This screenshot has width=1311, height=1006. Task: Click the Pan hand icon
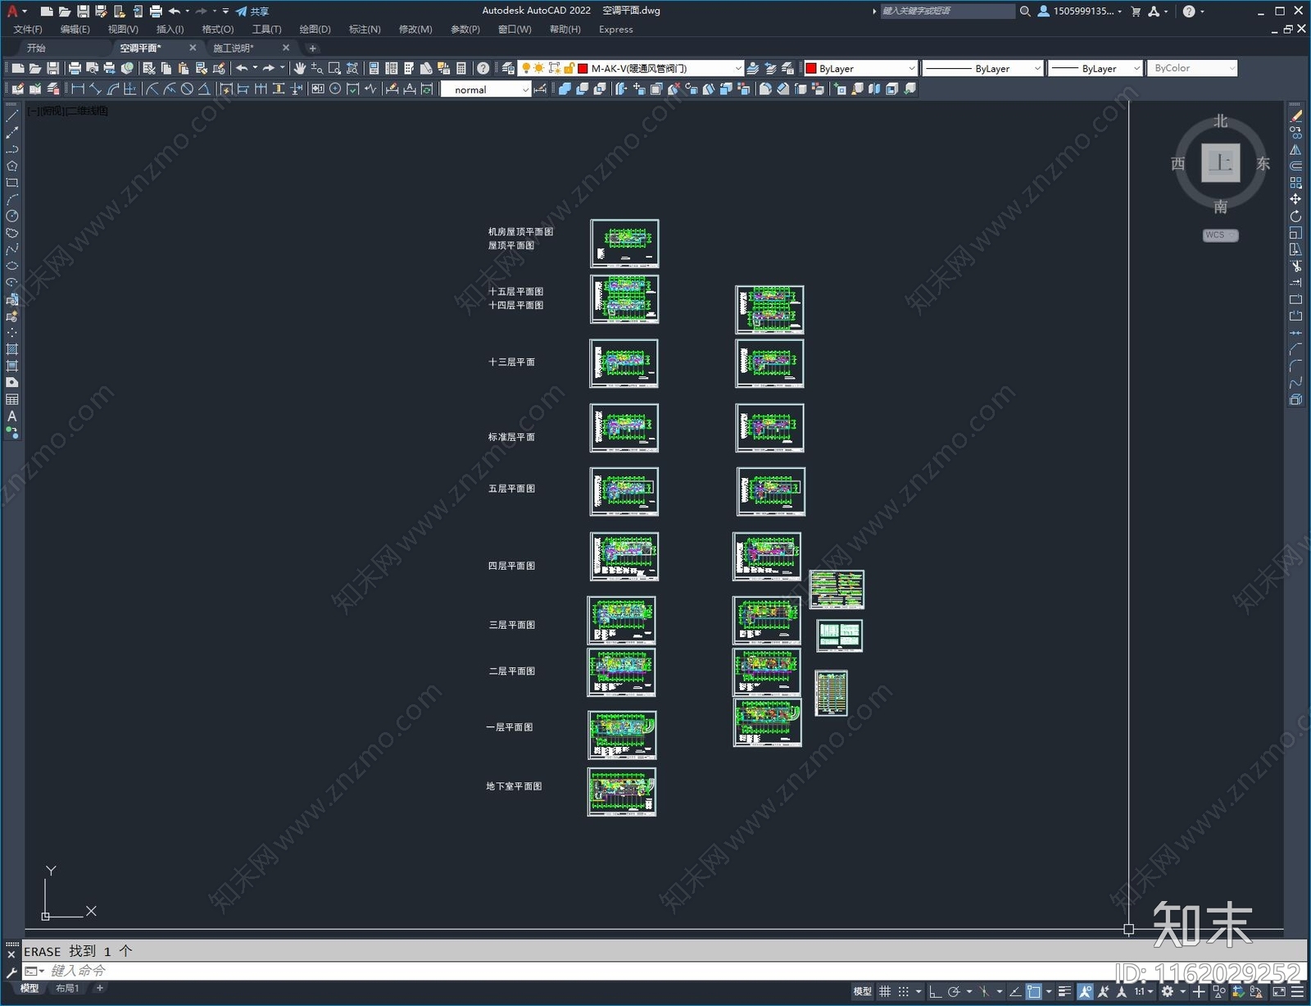coord(300,68)
